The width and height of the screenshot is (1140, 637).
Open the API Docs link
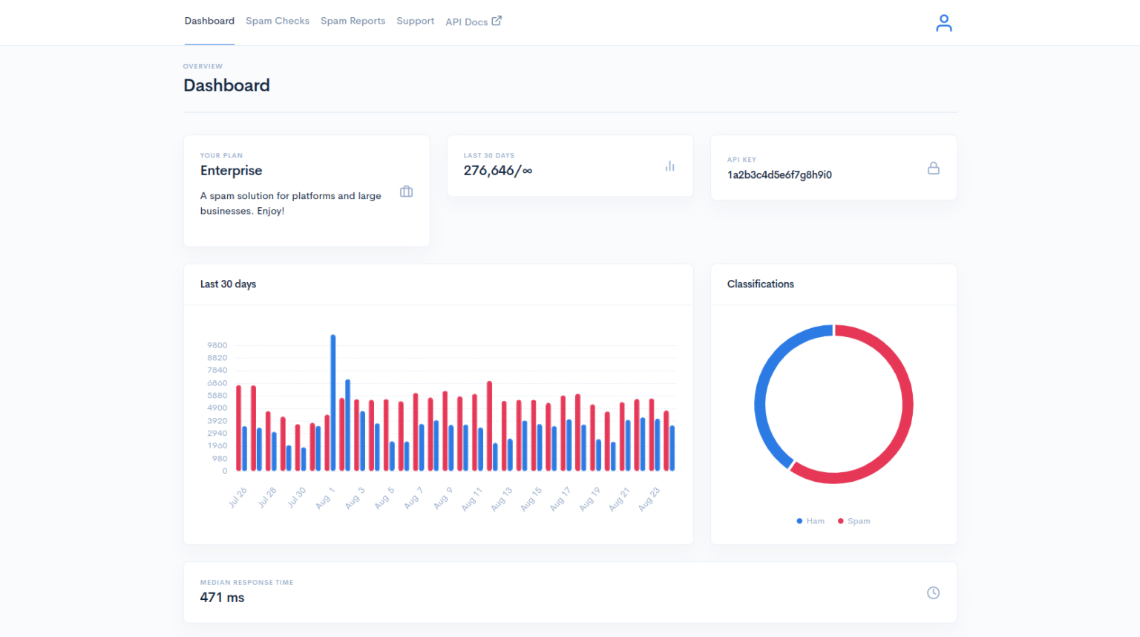point(466,22)
